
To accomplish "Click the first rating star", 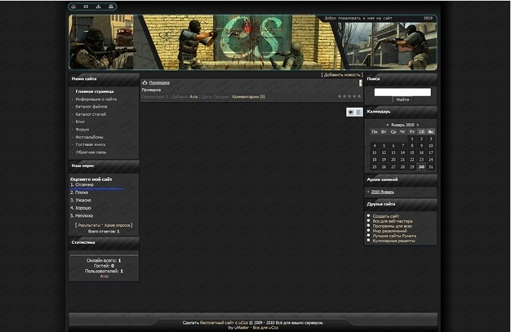I will tap(340, 96).
